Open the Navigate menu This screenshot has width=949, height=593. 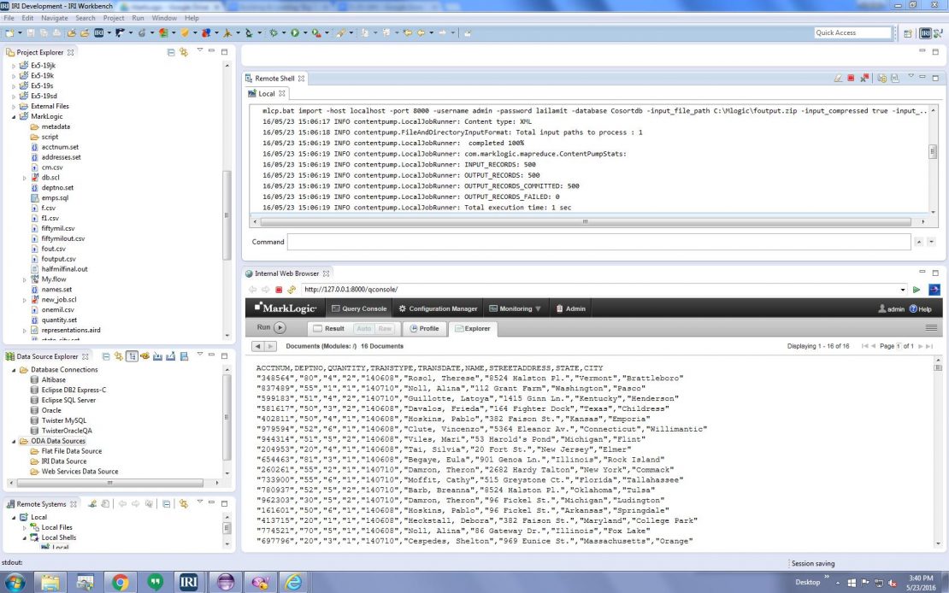pyautogui.click(x=55, y=18)
